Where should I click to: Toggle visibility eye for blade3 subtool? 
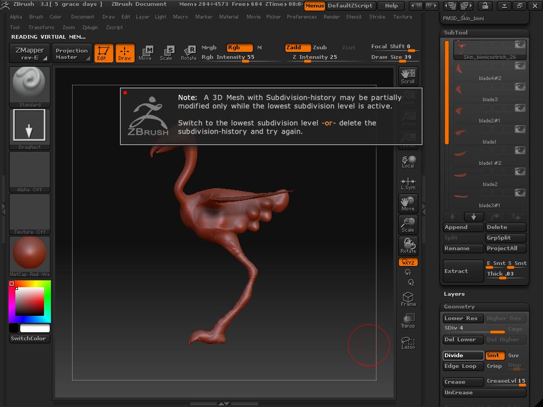tap(520, 87)
